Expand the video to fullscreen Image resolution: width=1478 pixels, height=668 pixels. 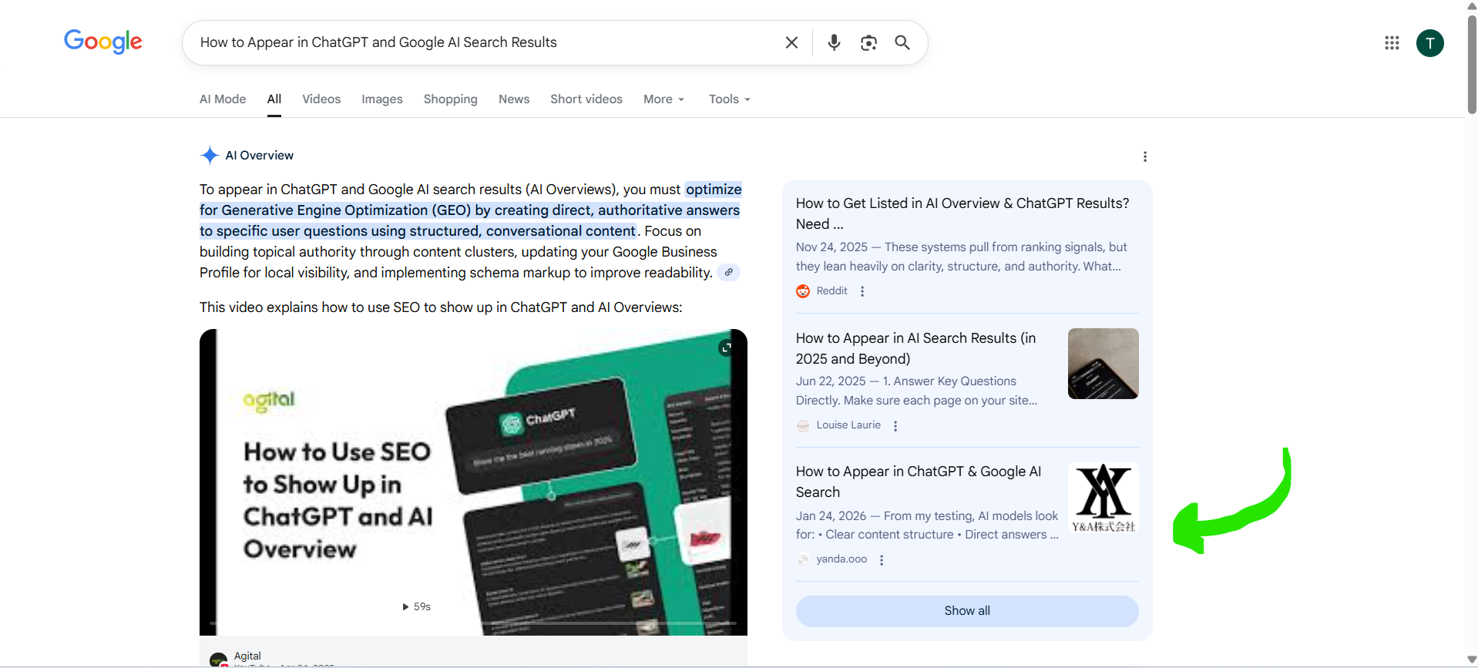pyautogui.click(x=725, y=348)
